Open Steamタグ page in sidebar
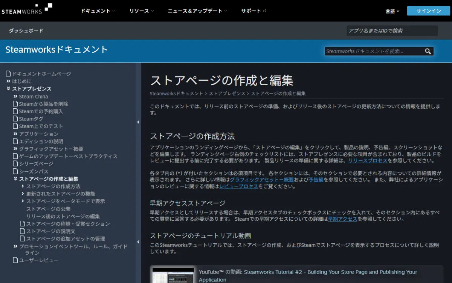The image size is (452, 283). [x=31, y=119]
